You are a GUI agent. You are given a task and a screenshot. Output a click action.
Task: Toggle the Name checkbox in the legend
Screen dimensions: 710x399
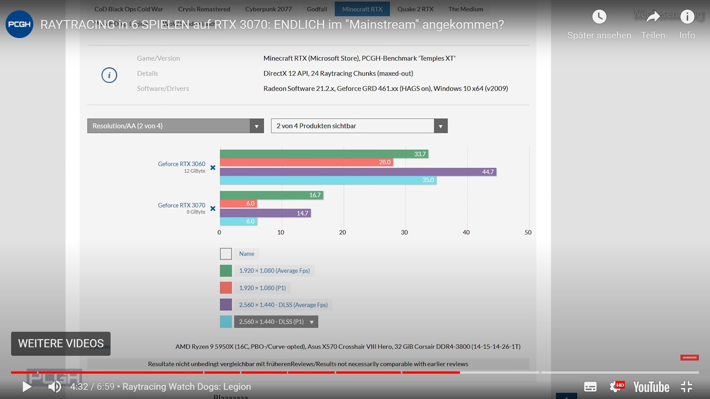tap(226, 254)
